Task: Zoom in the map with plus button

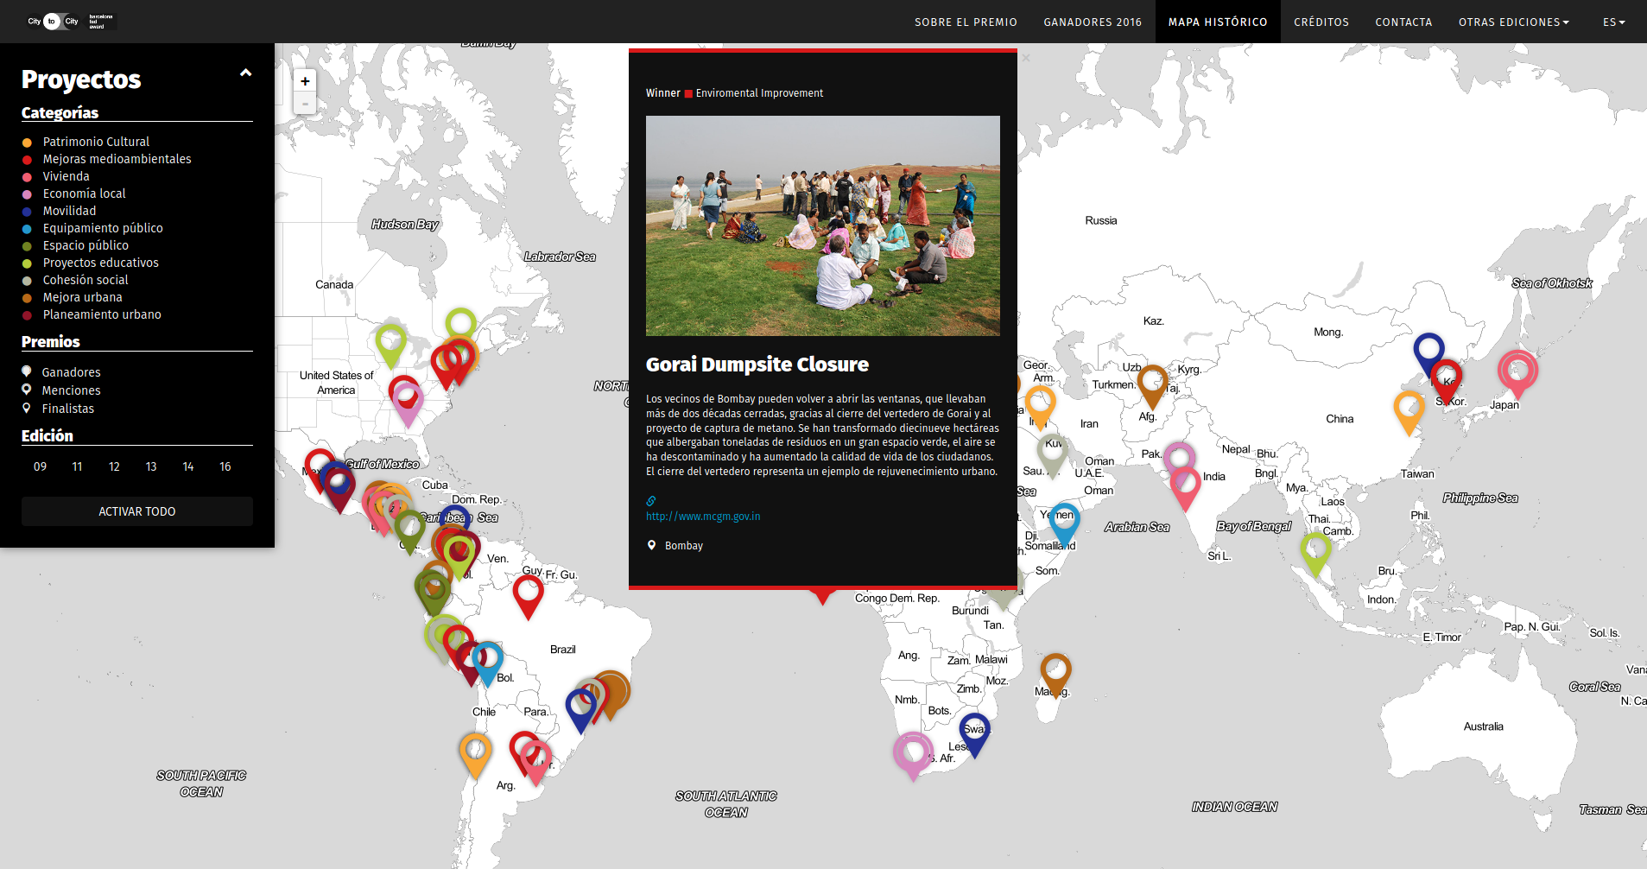Action: coord(305,81)
